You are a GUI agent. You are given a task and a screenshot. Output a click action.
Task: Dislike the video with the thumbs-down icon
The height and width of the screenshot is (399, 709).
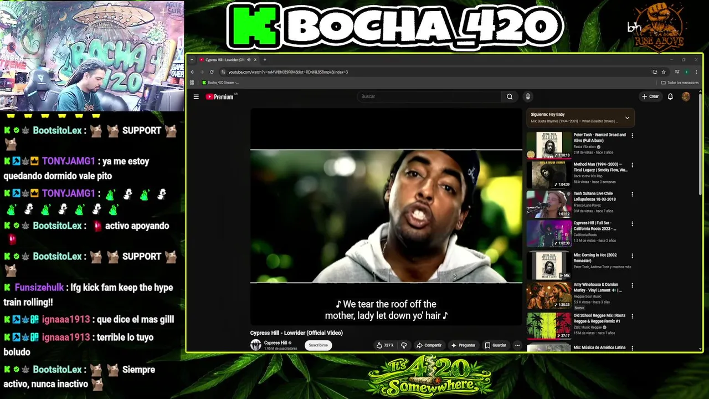click(x=404, y=345)
